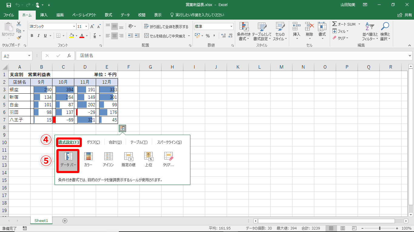Open the Merge & Center dropdown arrow
Image resolution: width=414 pixels, height=232 pixels.
(189, 36)
